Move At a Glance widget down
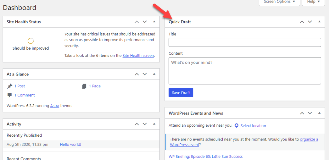The image size is (329, 160). (145, 74)
